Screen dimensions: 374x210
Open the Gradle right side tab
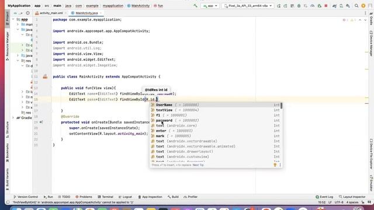[x=371, y=19]
